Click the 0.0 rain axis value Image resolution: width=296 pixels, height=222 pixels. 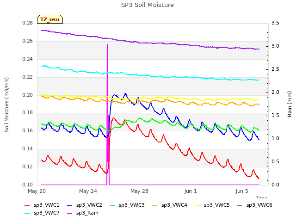click(275, 185)
